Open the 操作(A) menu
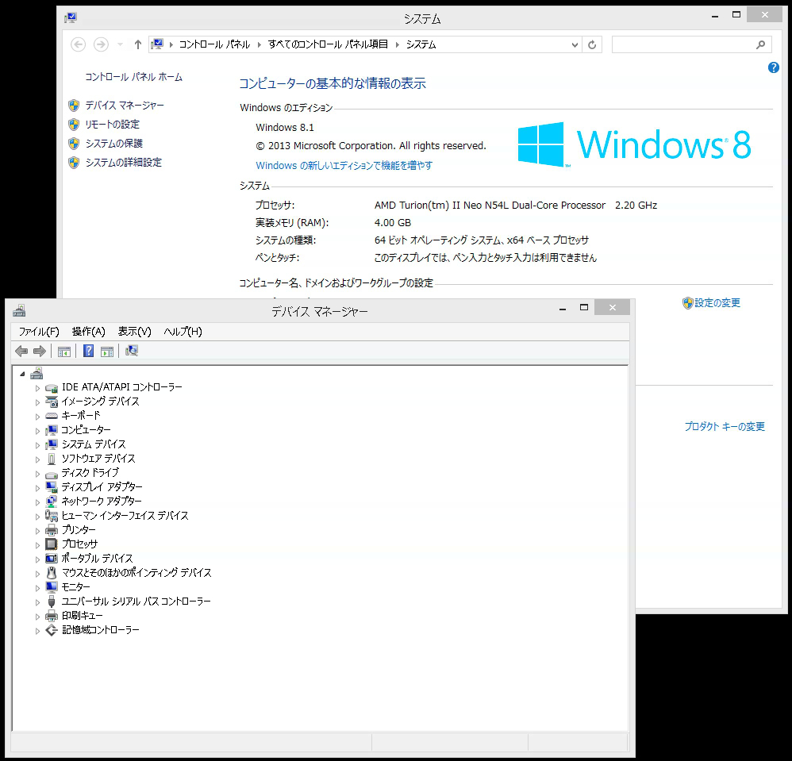 pos(88,332)
